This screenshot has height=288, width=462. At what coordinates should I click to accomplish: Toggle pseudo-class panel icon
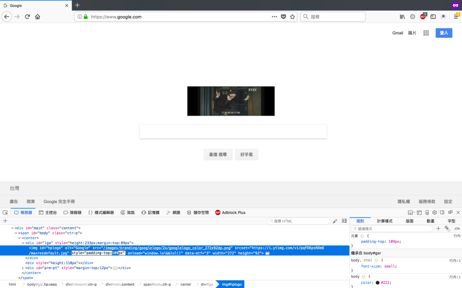tap(447, 228)
